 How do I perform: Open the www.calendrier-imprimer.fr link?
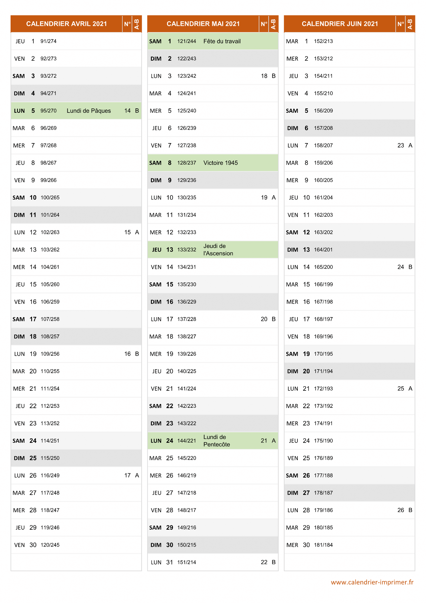click(372, 582)
